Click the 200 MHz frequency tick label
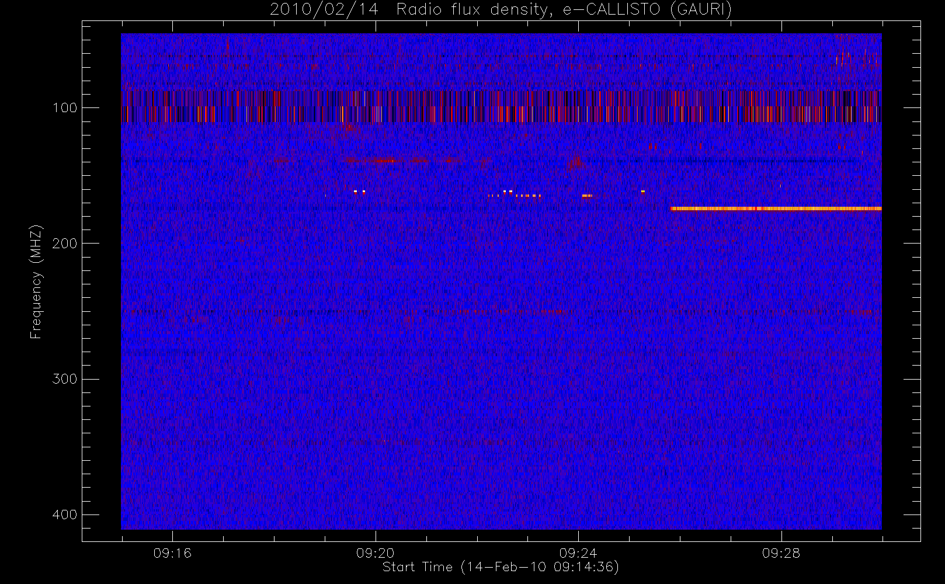The image size is (945, 584). pyautogui.click(x=65, y=243)
